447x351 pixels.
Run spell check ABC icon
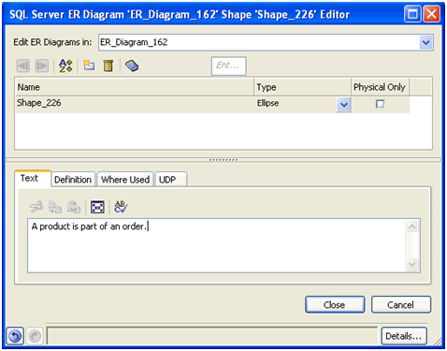121,207
